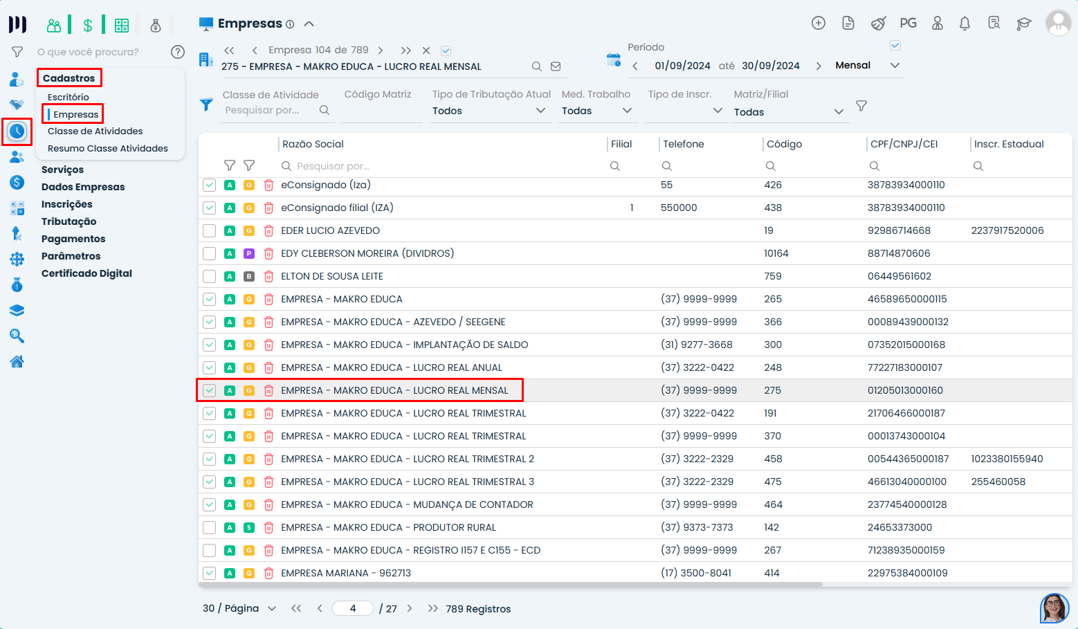This screenshot has width=1078, height=629.
Task: Open the Tributação menu item
Action: (x=68, y=221)
